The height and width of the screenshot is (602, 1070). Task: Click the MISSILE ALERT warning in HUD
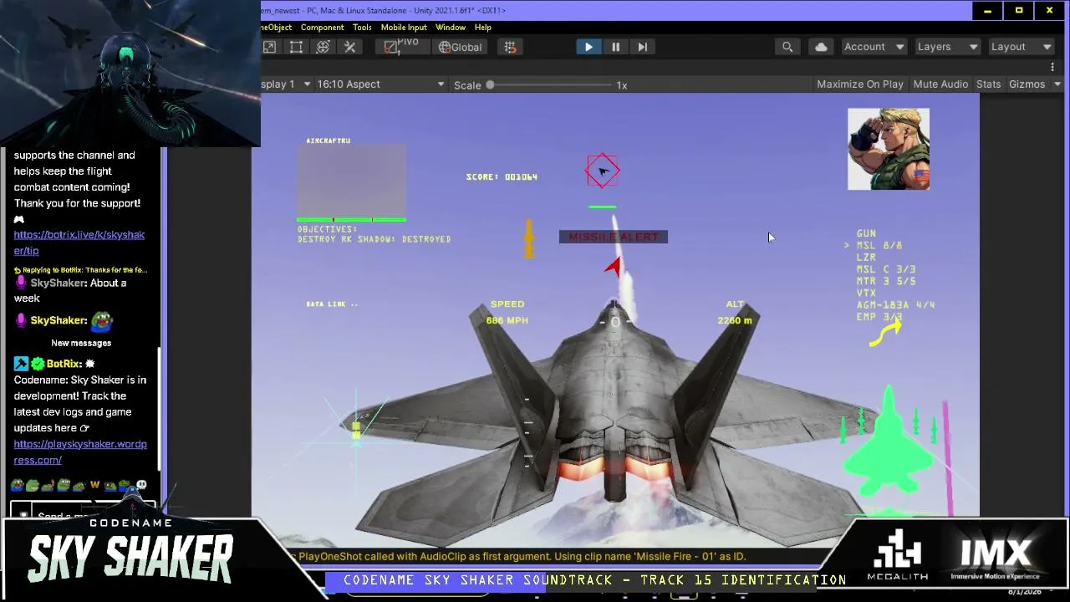[x=613, y=237]
